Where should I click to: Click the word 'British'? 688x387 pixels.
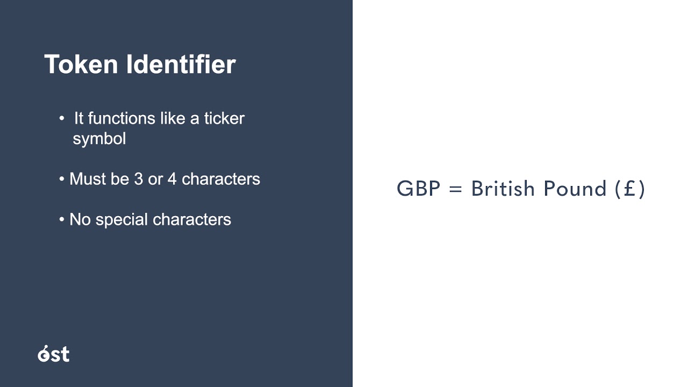tap(504, 189)
